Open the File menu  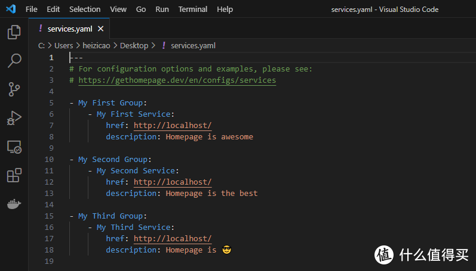32,10
